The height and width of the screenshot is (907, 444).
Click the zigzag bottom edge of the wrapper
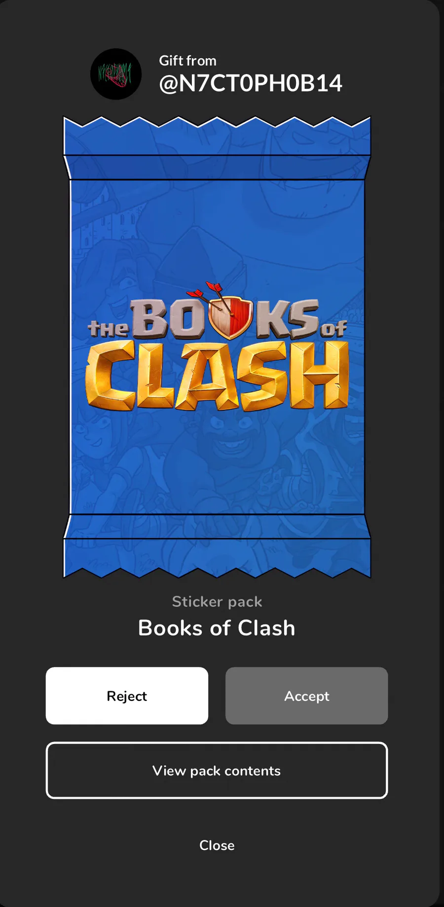coord(217,572)
